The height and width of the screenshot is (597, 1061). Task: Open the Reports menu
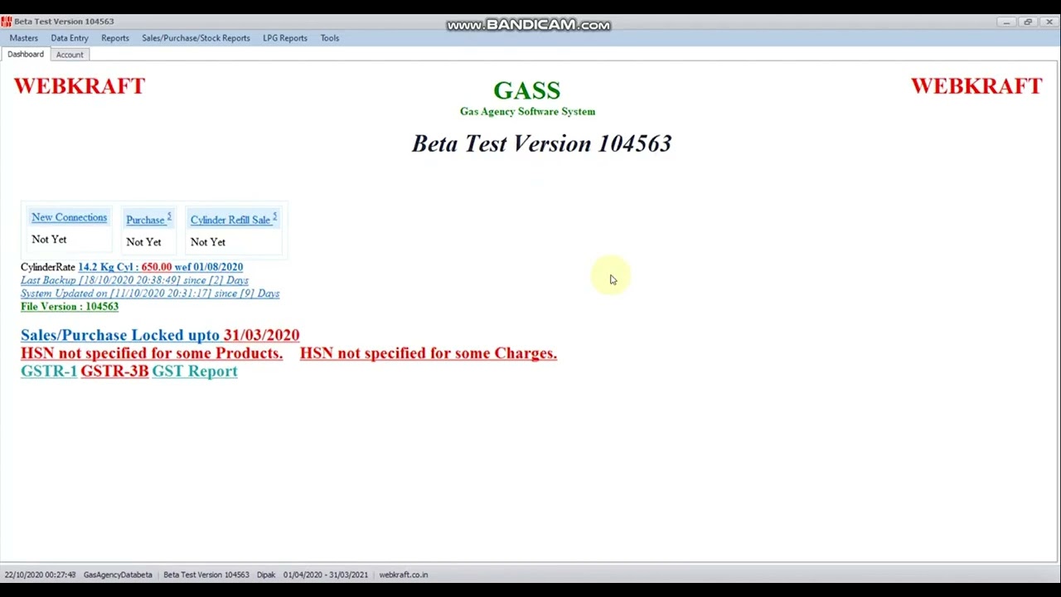pos(115,38)
